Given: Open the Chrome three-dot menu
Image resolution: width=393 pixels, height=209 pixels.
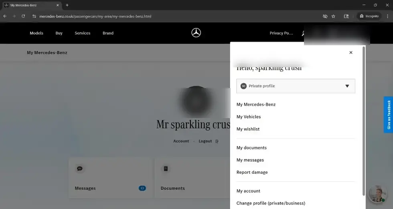Looking at the screenshot, I should point(387,16).
